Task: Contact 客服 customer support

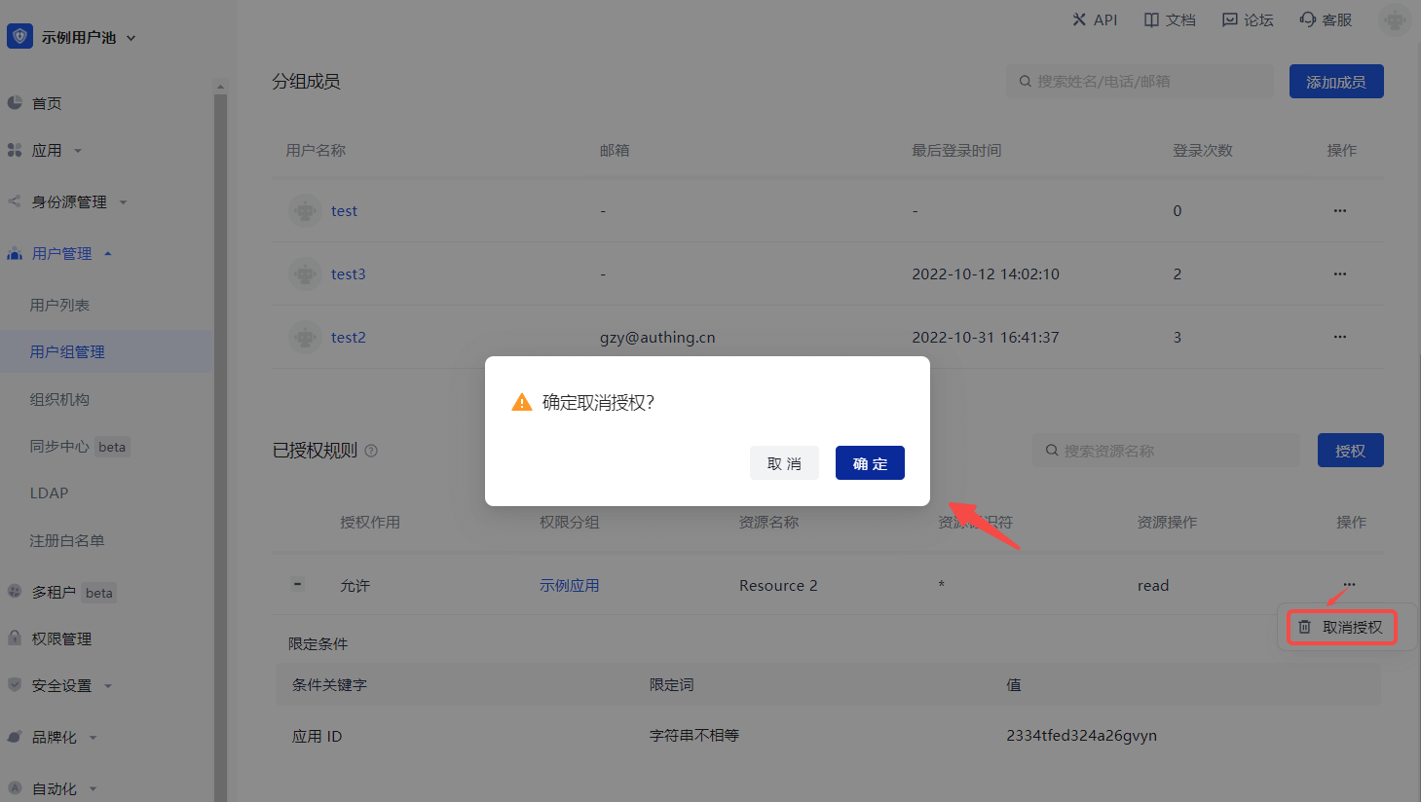Action: [x=1326, y=19]
